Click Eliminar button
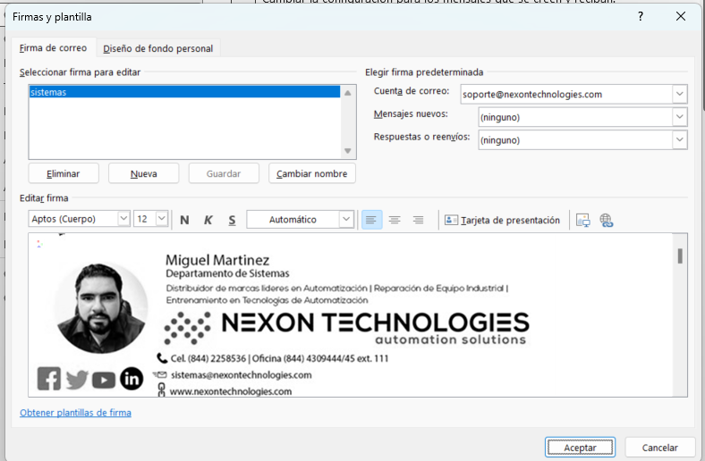The height and width of the screenshot is (461, 705). click(64, 173)
